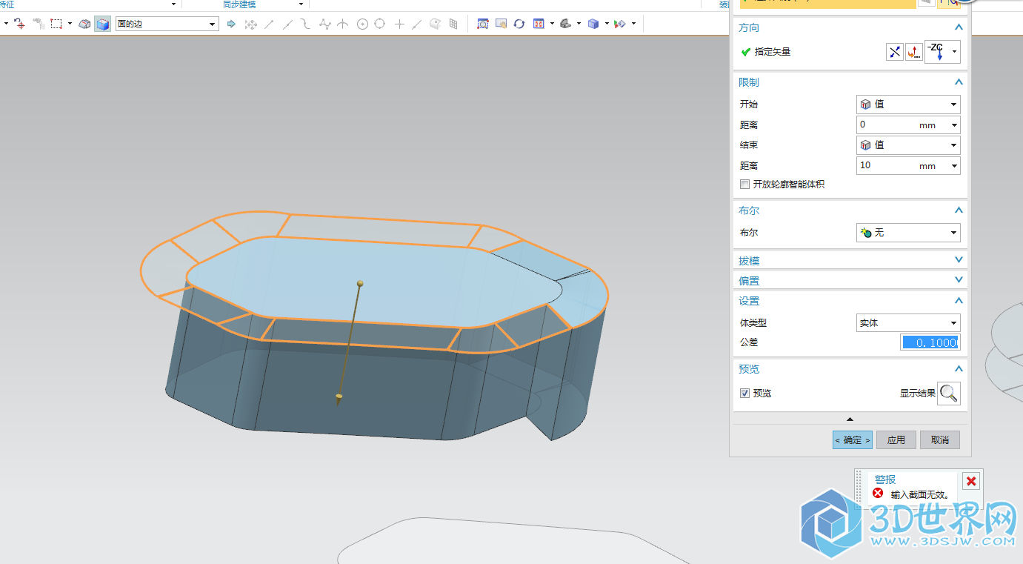Click the 取消 cancel button
This screenshot has height=564, width=1023.
940,439
